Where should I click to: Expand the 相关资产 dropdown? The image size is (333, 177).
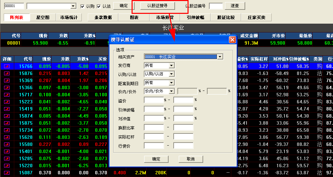pyautogui.click(x=220, y=57)
